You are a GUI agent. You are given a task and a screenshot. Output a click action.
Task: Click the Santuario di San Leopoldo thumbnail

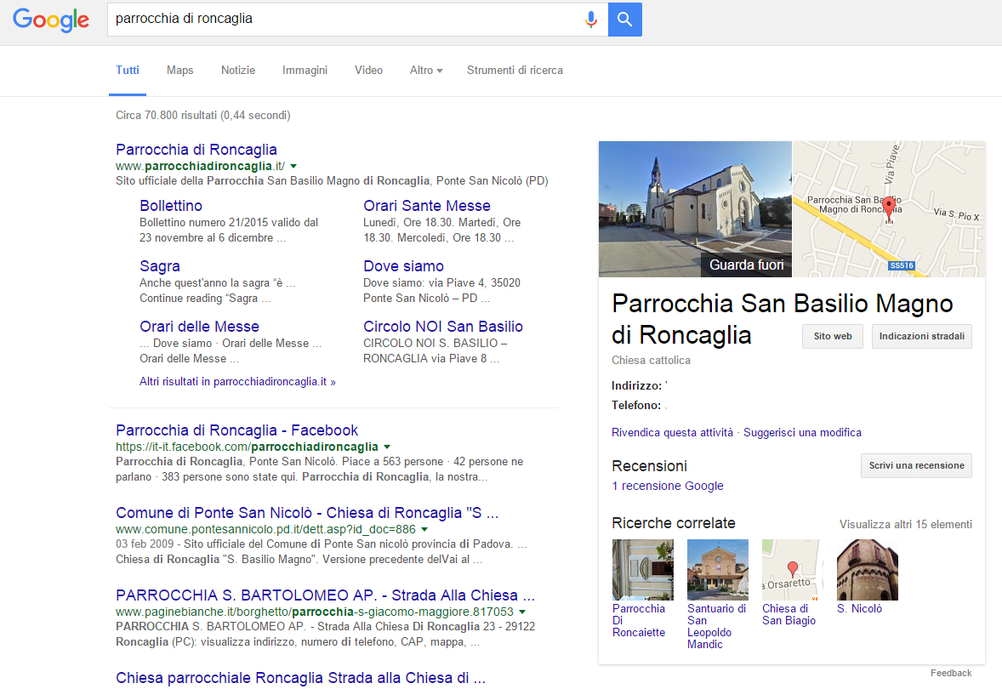(x=718, y=570)
